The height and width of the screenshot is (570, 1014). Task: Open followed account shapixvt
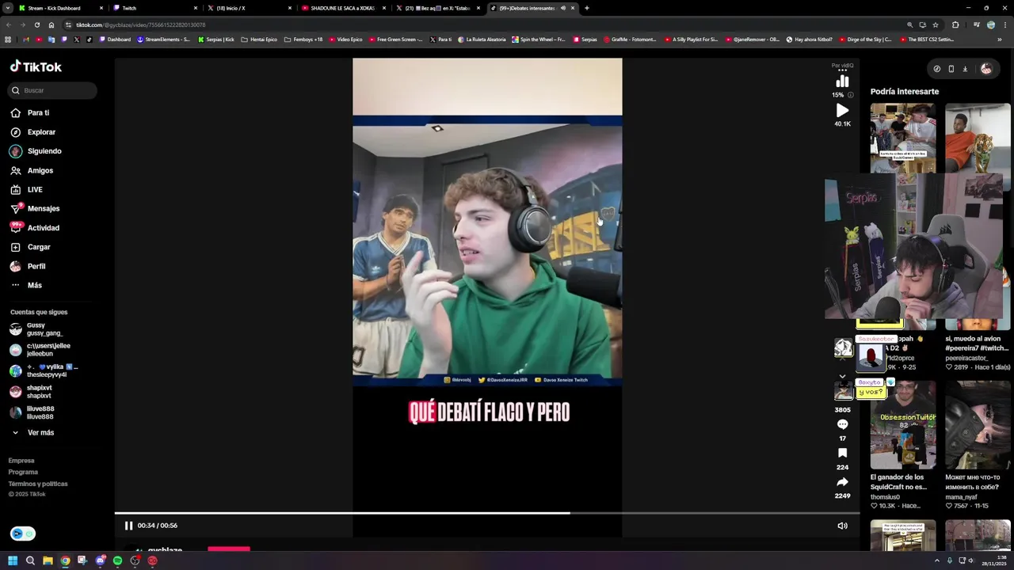coord(32,392)
